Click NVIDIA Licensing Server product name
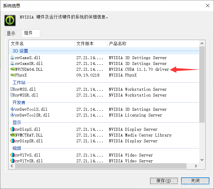Screen dimensions: 214x189 [135, 115]
